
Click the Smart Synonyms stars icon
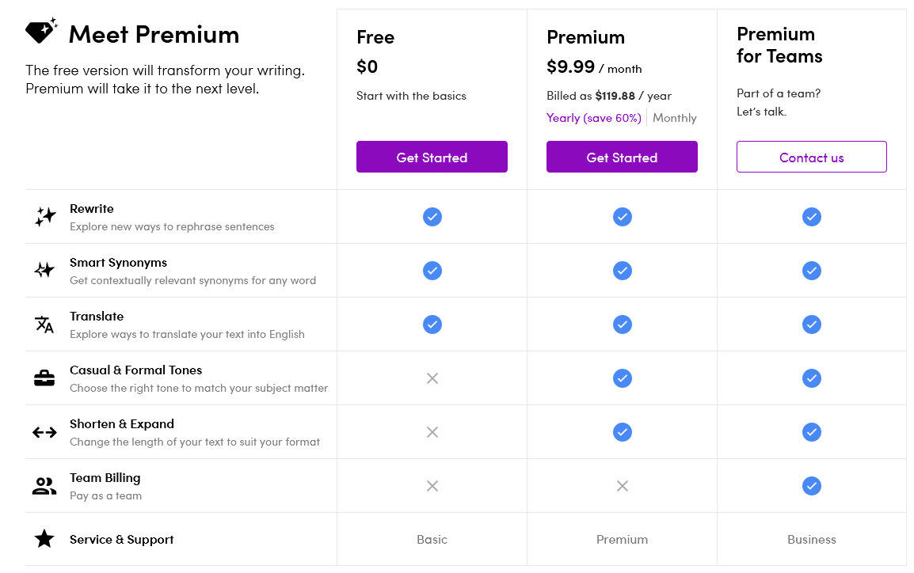coord(44,271)
